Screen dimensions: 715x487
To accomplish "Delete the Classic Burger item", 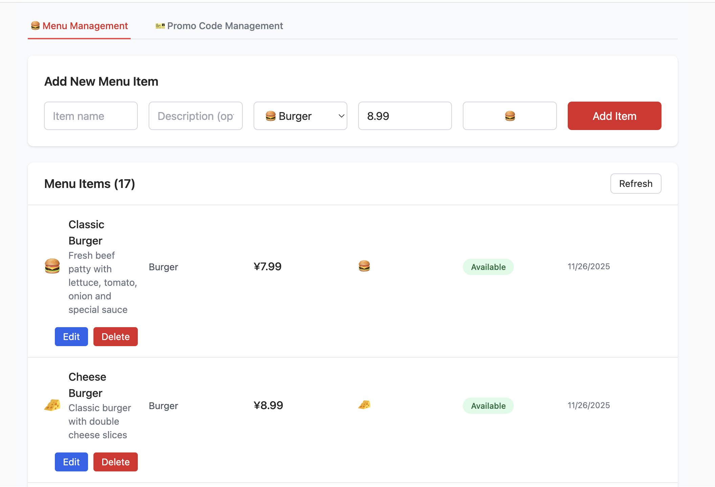I will (x=115, y=337).
